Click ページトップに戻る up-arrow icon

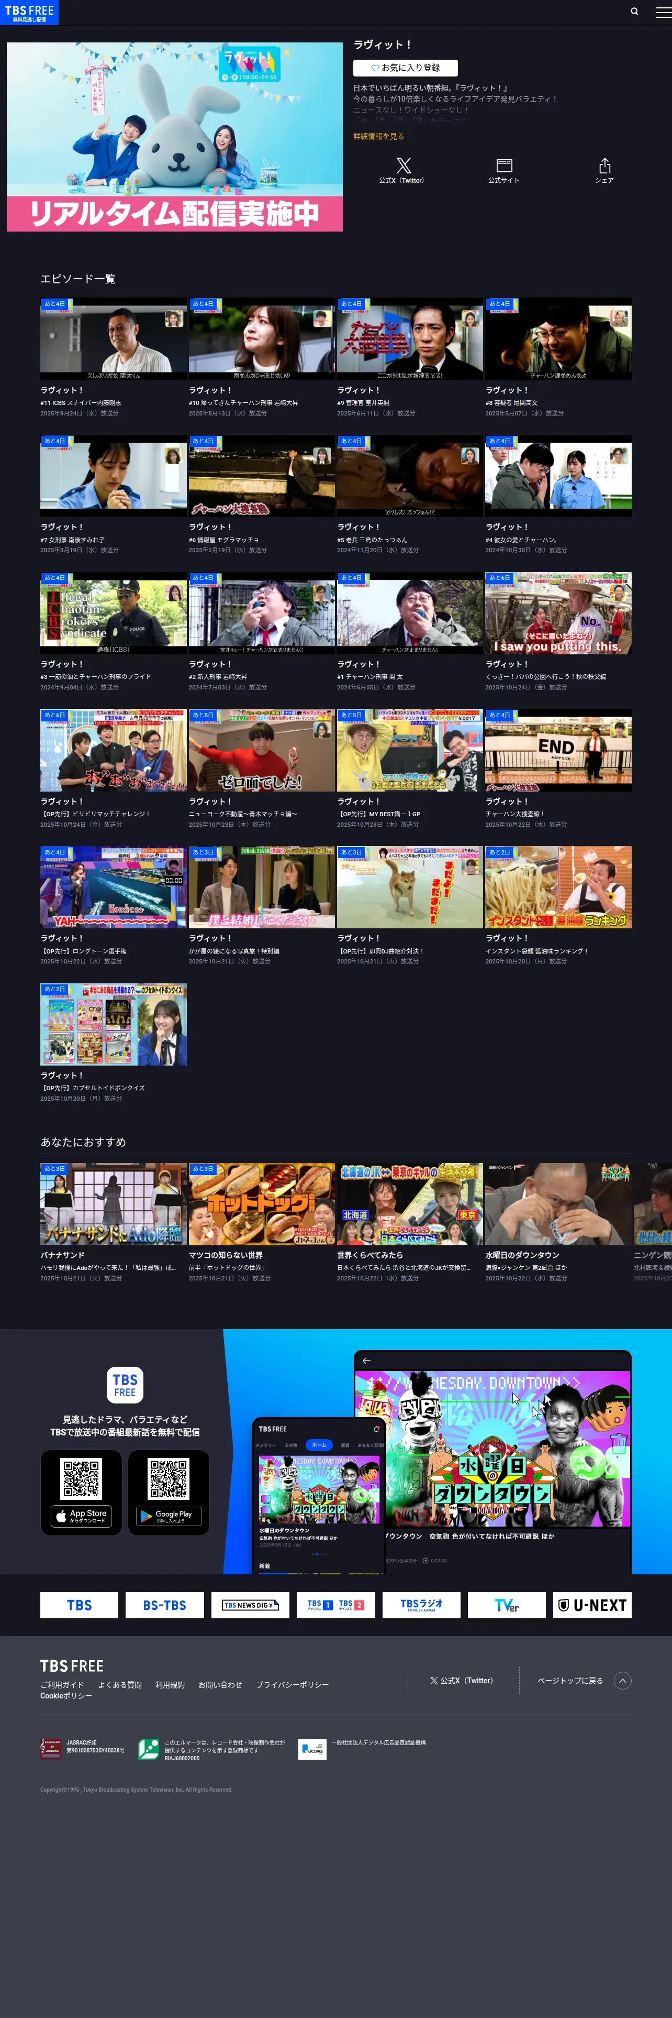point(623,1681)
